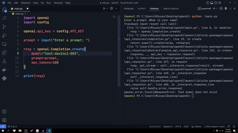Image resolution: width=238 pixels, height=133 pixels.
Task: Select the main.py editor tab
Action: click(x=19, y=8)
